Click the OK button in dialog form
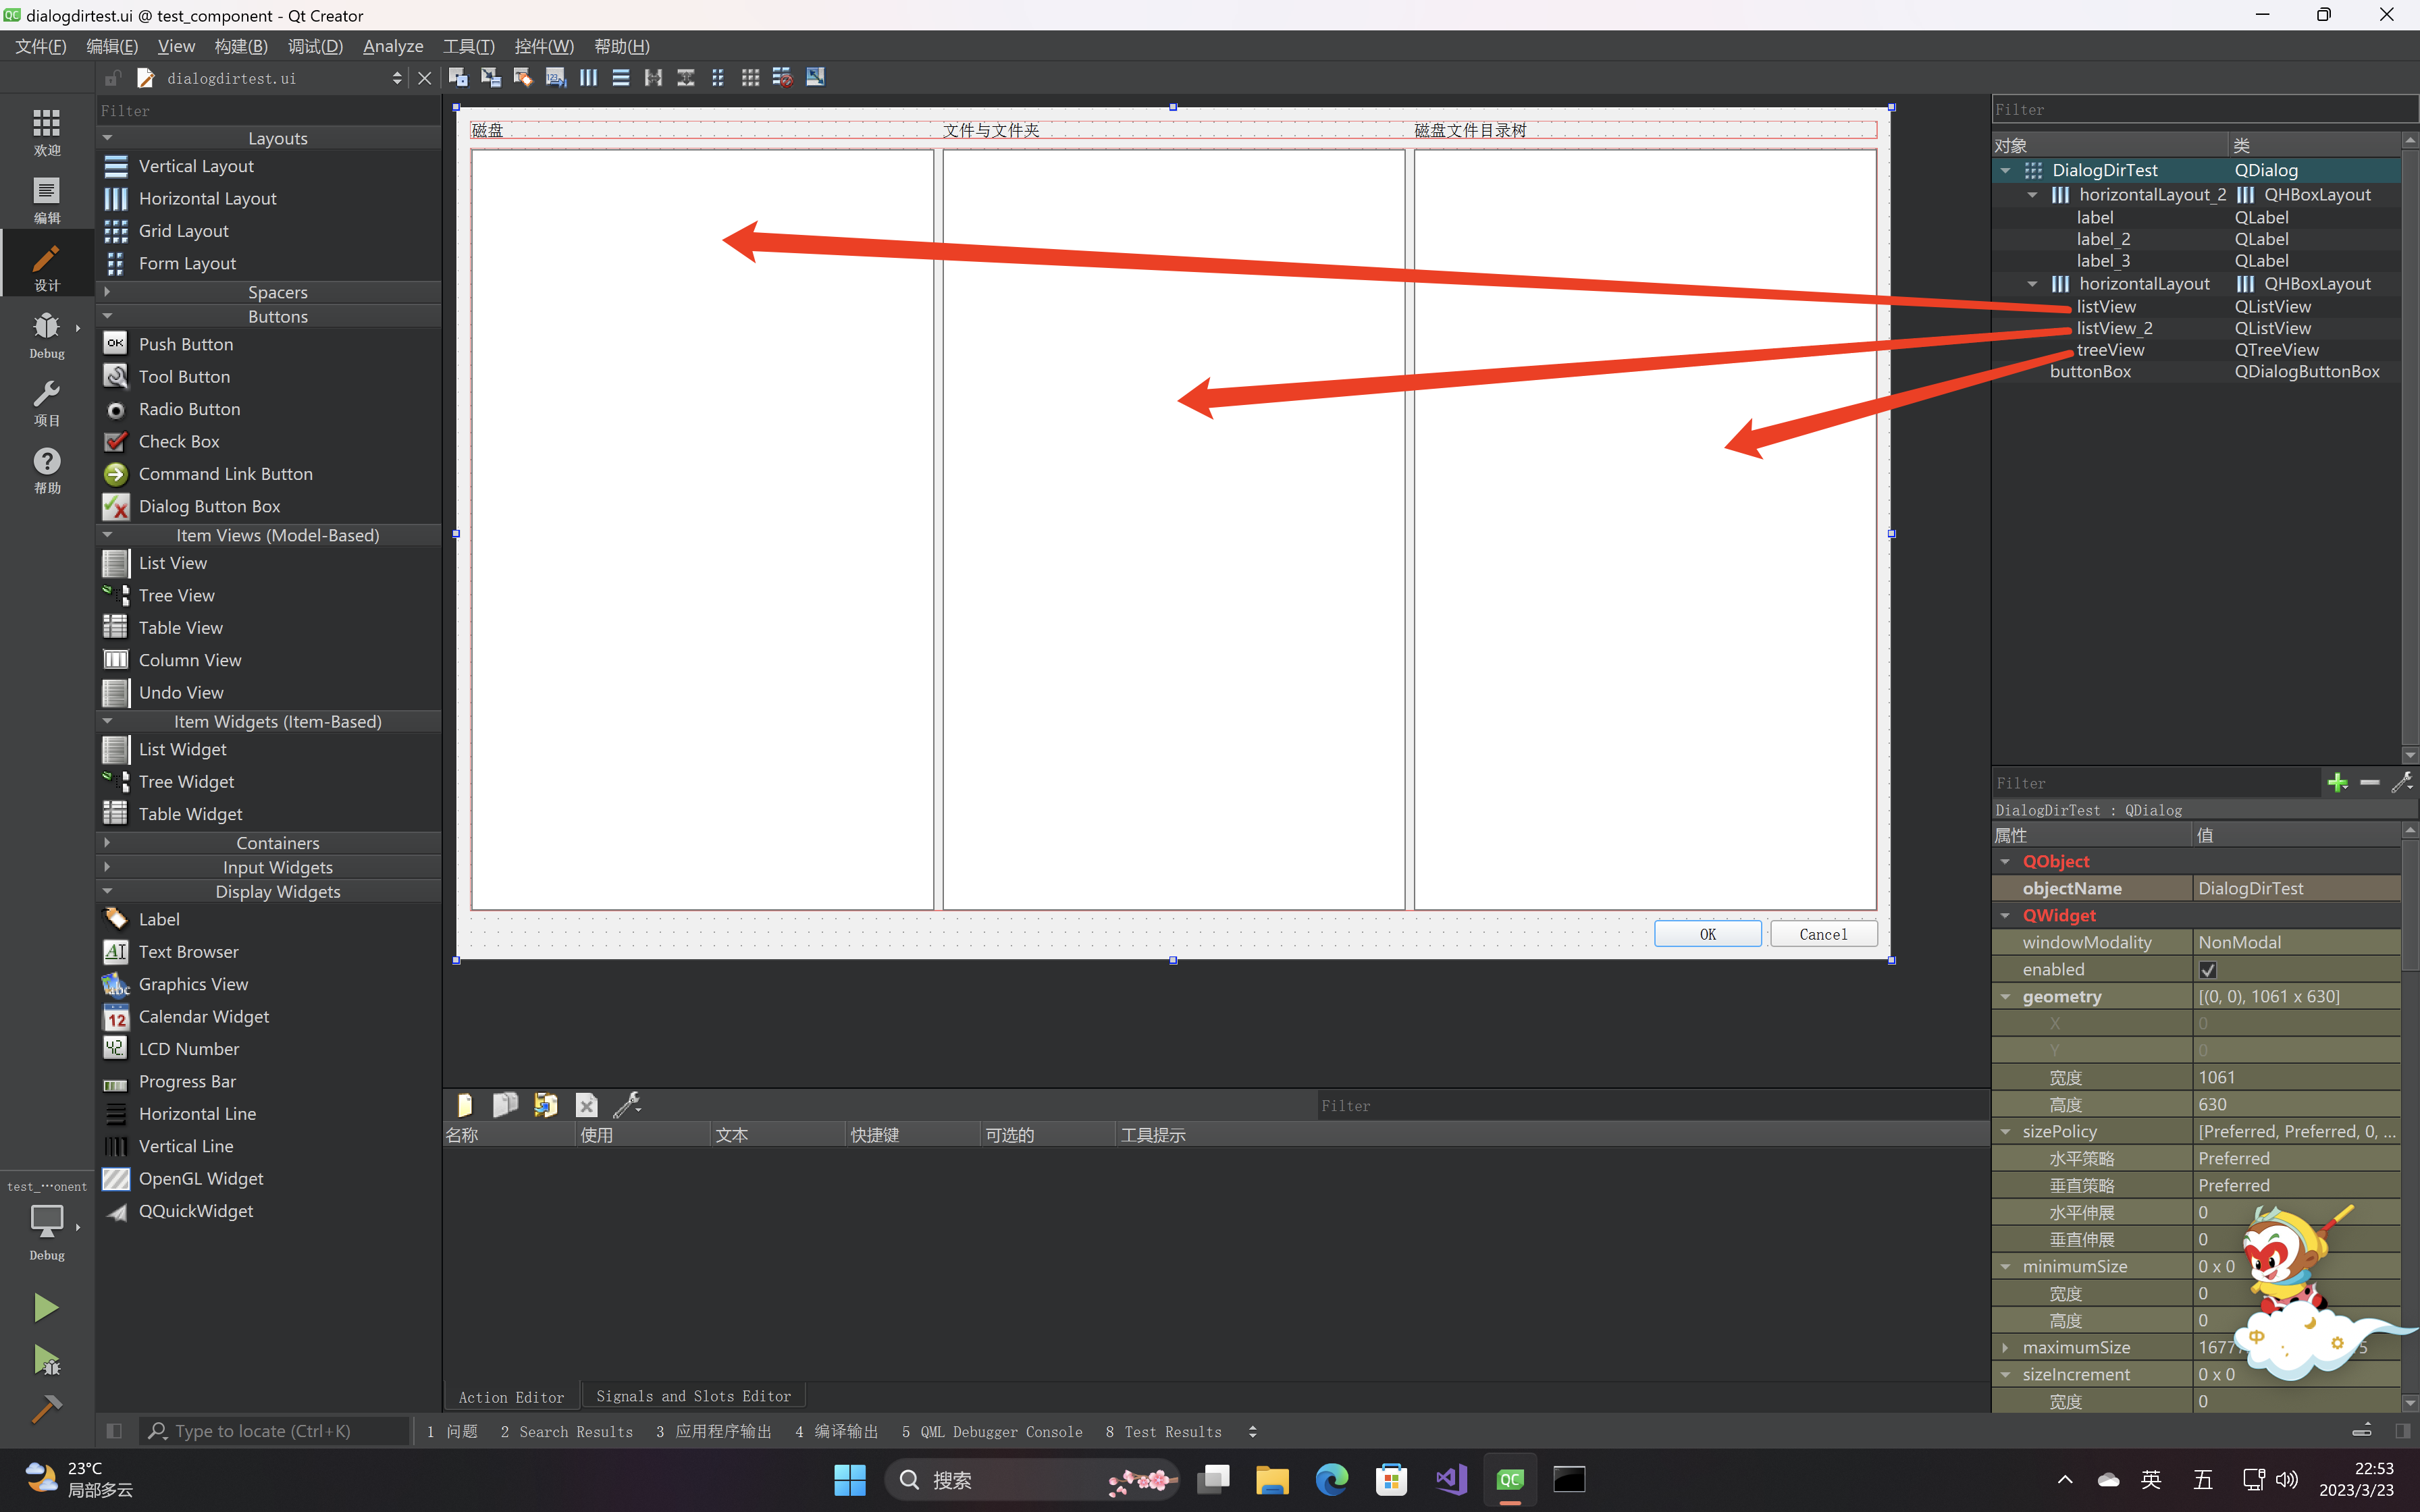Screen dimensions: 2420x1512 tap(1708, 934)
